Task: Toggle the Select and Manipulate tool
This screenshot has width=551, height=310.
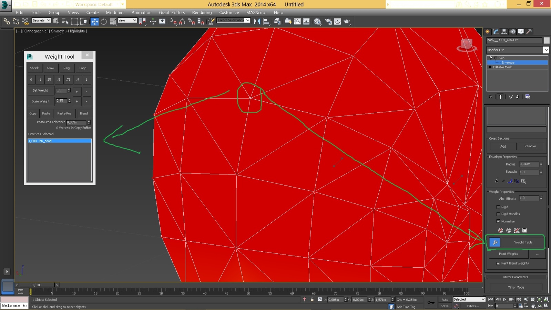Action: (x=153, y=21)
